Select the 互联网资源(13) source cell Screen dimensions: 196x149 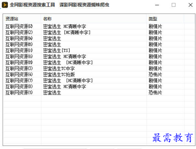point(19,62)
